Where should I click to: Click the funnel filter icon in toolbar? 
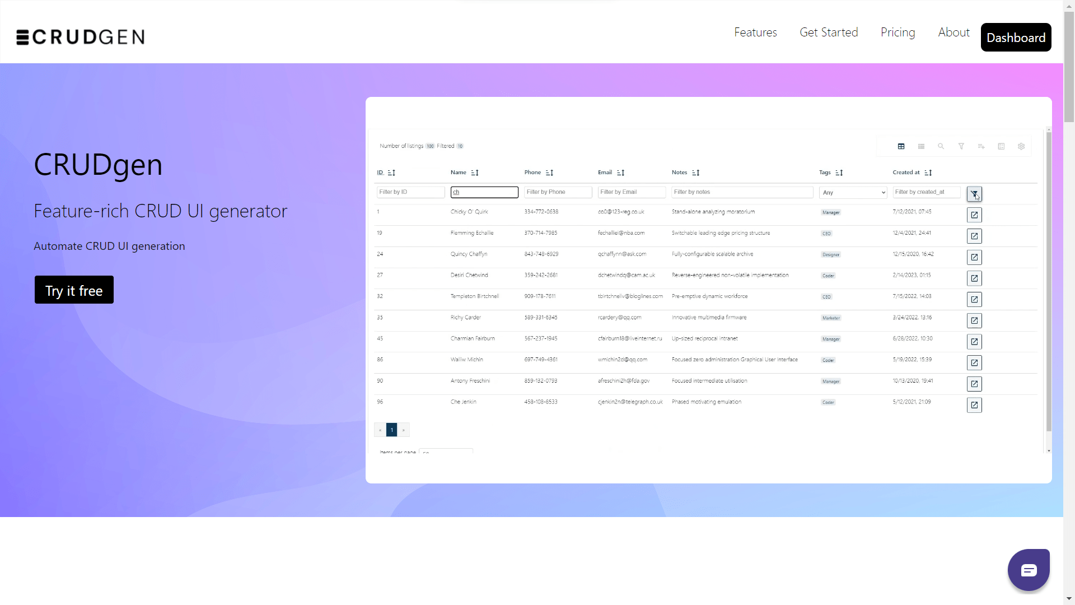961,146
